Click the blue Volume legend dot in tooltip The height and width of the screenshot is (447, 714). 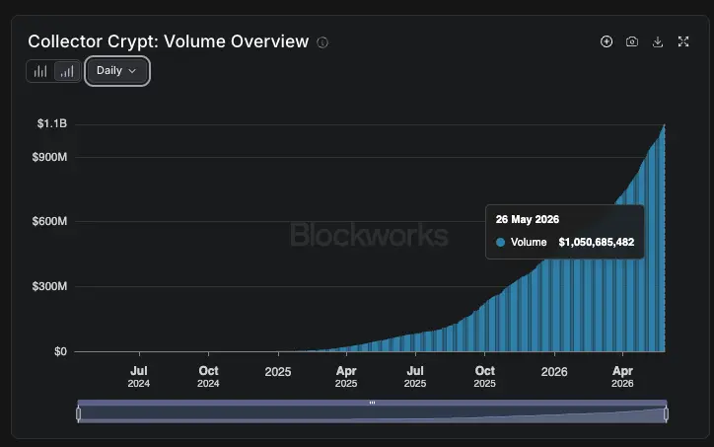pos(500,243)
